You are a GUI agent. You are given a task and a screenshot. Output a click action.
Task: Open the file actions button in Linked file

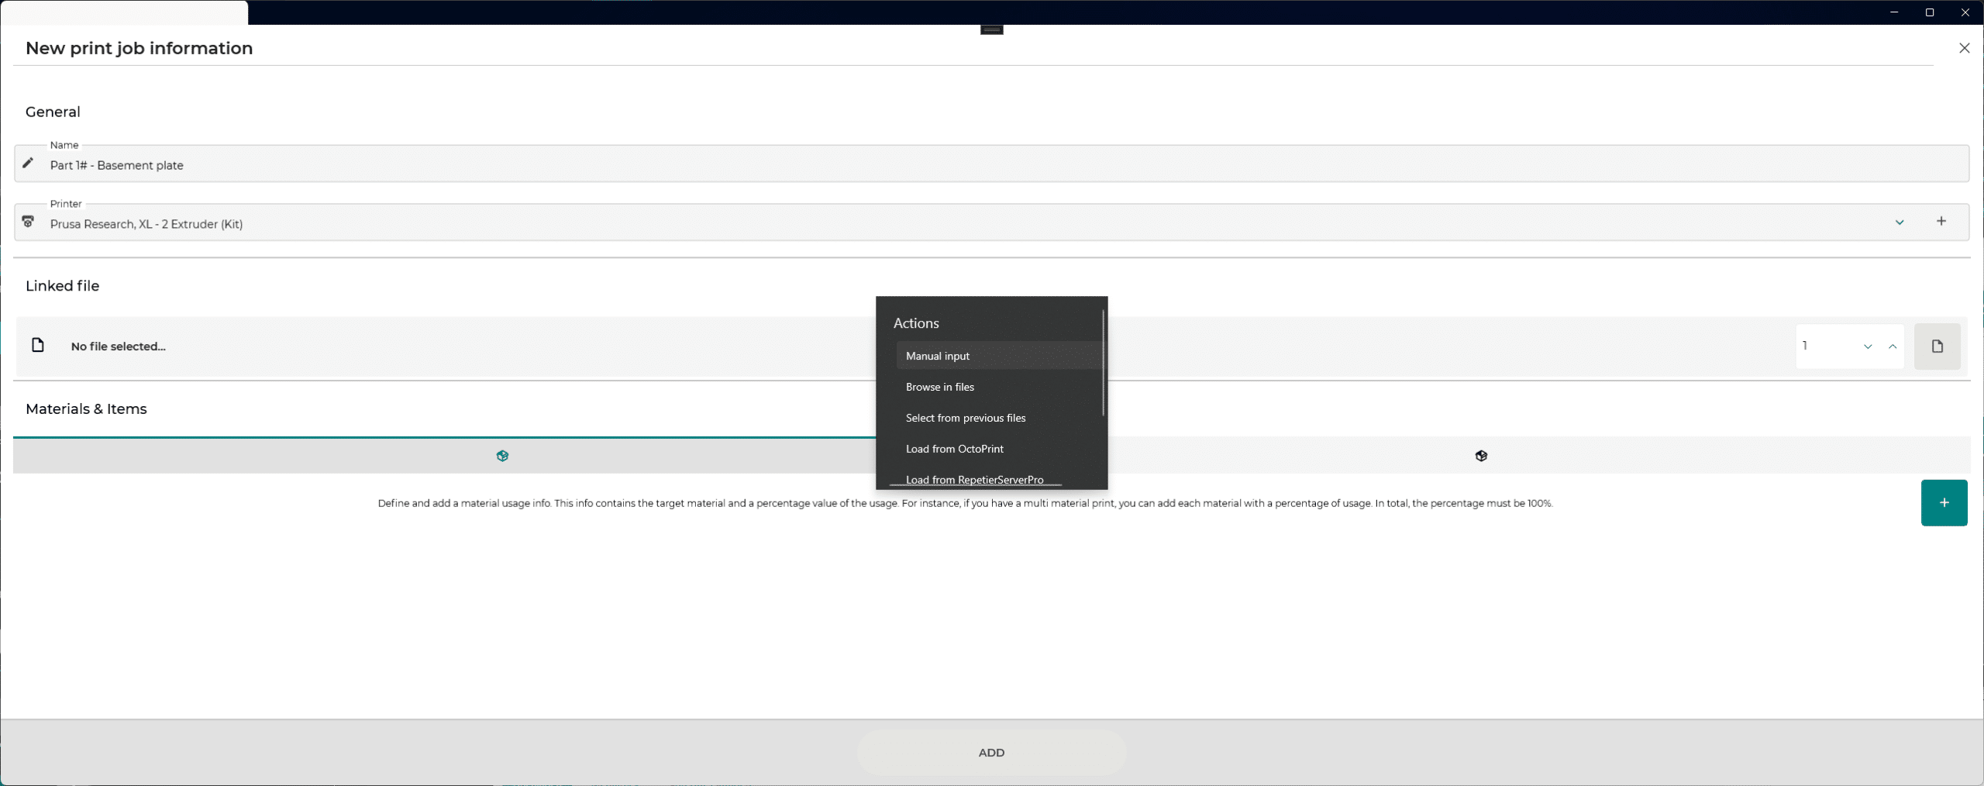(1937, 346)
